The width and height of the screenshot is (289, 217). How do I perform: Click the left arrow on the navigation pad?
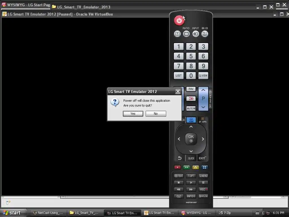(179, 139)
